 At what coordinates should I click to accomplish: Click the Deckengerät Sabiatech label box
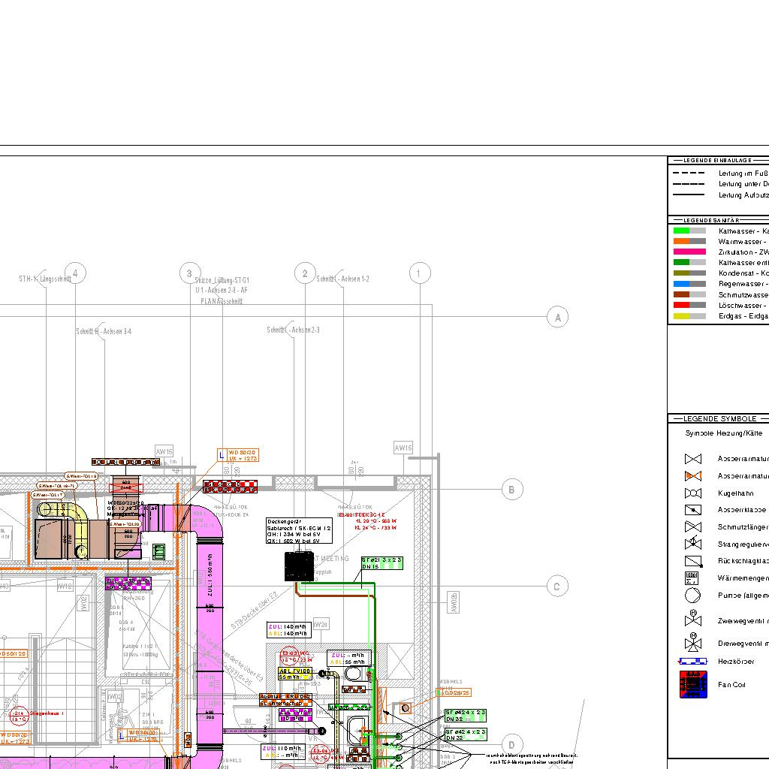point(299,530)
